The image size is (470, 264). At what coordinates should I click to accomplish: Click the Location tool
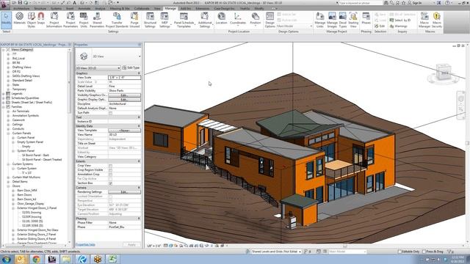[221, 18]
